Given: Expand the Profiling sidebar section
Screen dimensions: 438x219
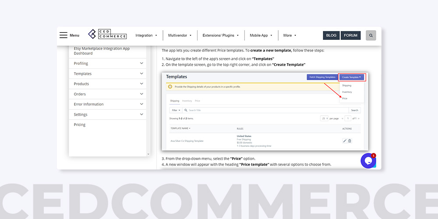Looking at the screenshot, I should point(108,64).
